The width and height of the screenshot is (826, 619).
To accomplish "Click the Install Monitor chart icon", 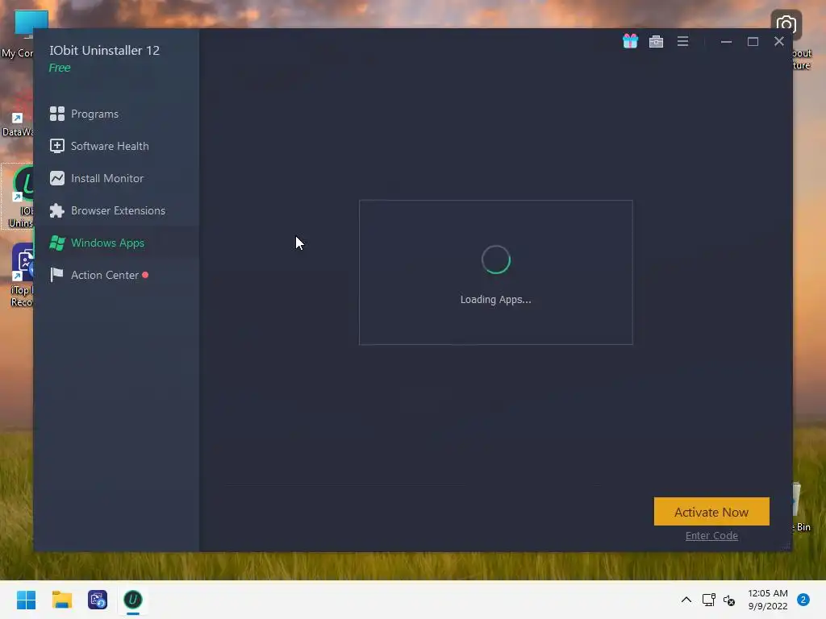I will click(57, 178).
